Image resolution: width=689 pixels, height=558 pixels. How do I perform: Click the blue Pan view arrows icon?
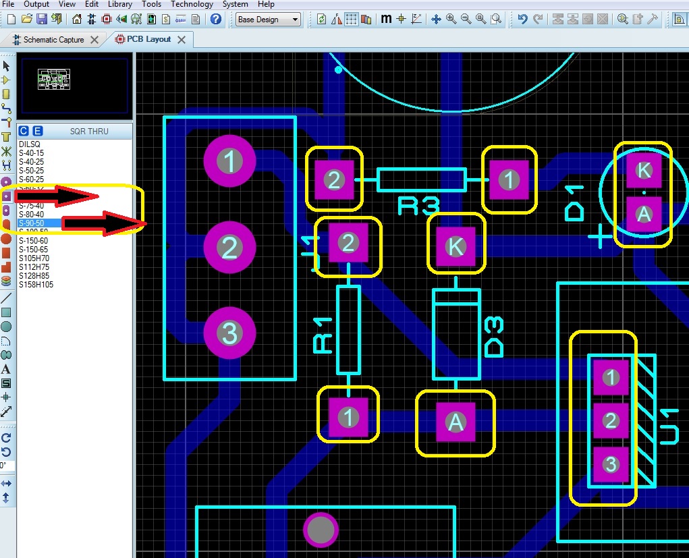pos(436,19)
